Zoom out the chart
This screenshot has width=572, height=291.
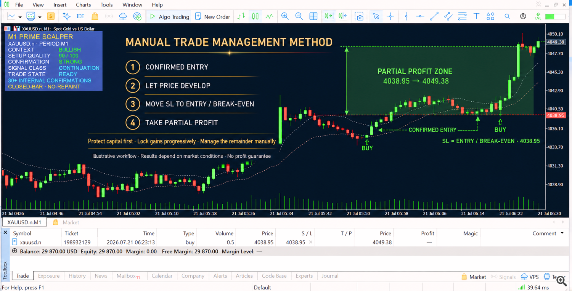pos(299,16)
